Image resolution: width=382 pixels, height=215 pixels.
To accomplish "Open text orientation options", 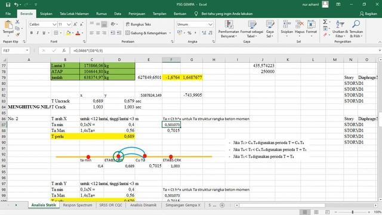I will pos(114,24).
